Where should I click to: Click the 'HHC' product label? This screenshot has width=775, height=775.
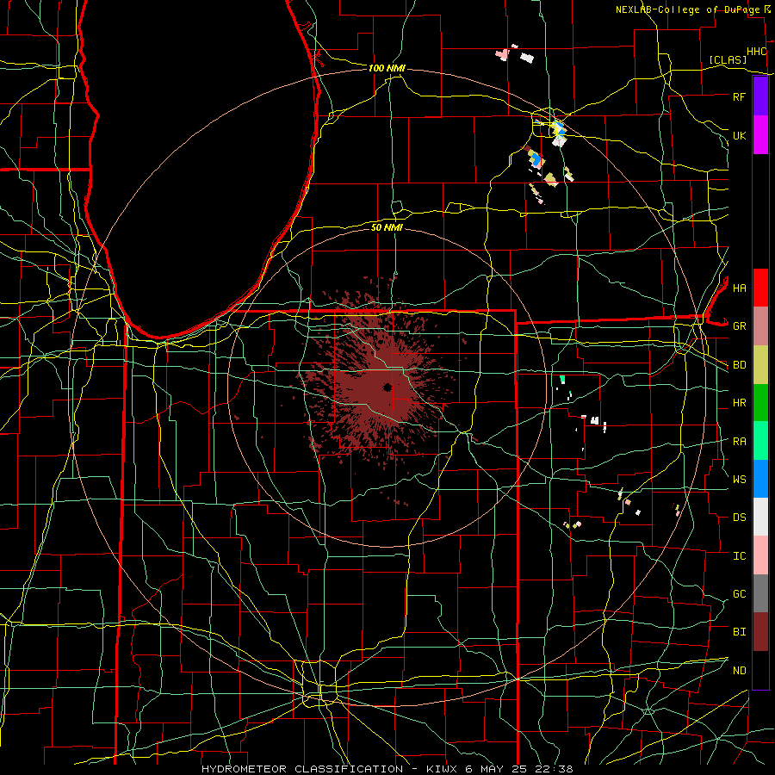pyautogui.click(x=756, y=52)
